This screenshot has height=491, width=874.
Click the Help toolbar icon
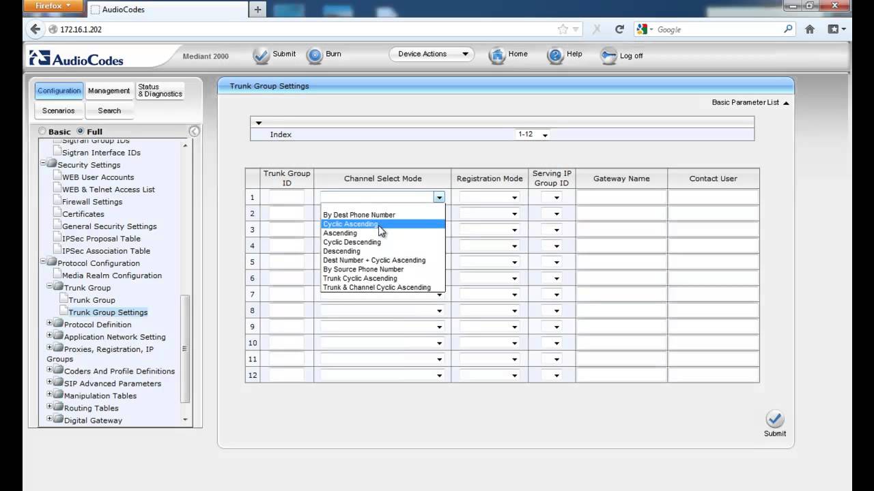pos(556,56)
